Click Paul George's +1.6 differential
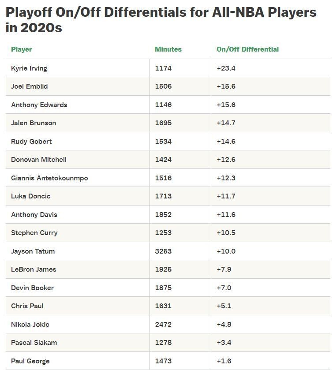Image resolution: width=333 pixels, height=370 pixels. [x=224, y=361]
